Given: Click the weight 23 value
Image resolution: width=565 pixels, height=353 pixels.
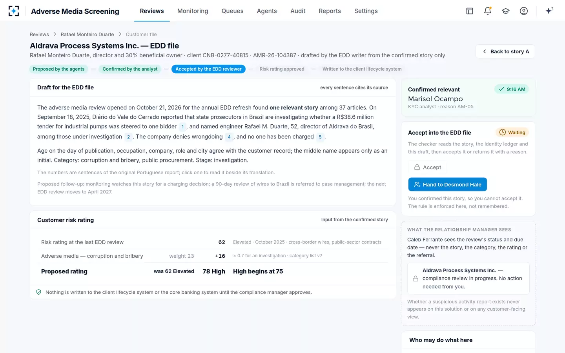Looking at the screenshot, I should (182, 256).
